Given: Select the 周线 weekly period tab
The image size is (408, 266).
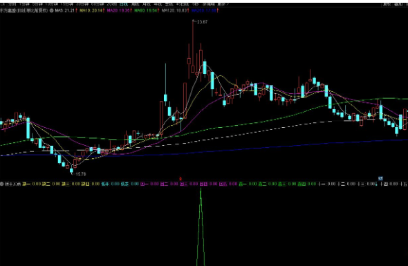Looking at the screenshot, I should [135, 4].
